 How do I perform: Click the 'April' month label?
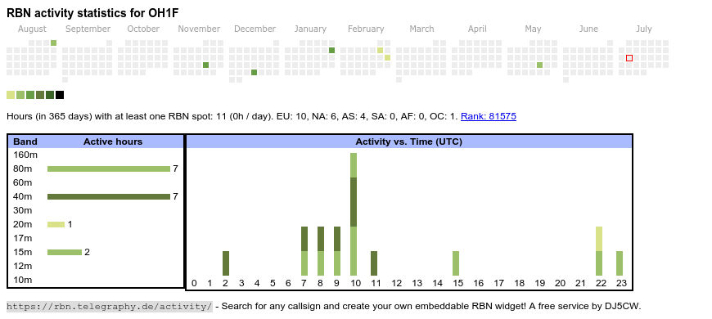click(477, 29)
